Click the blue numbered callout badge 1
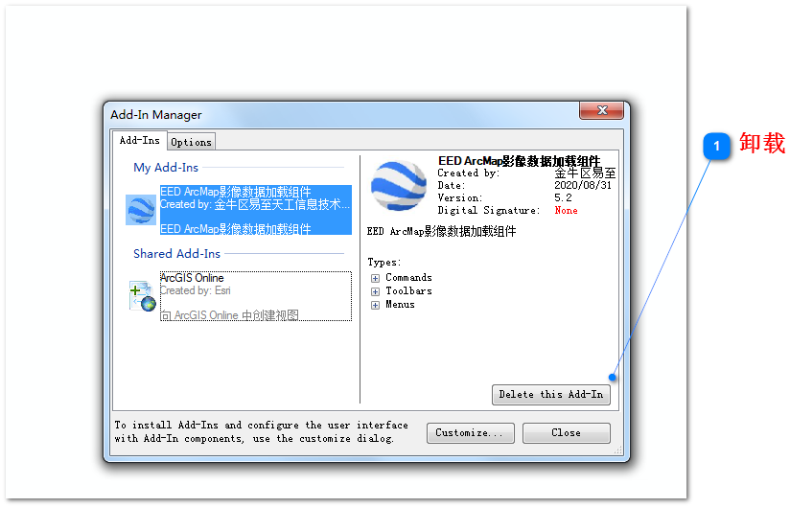The width and height of the screenshot is (790, 508). point(716,145)
